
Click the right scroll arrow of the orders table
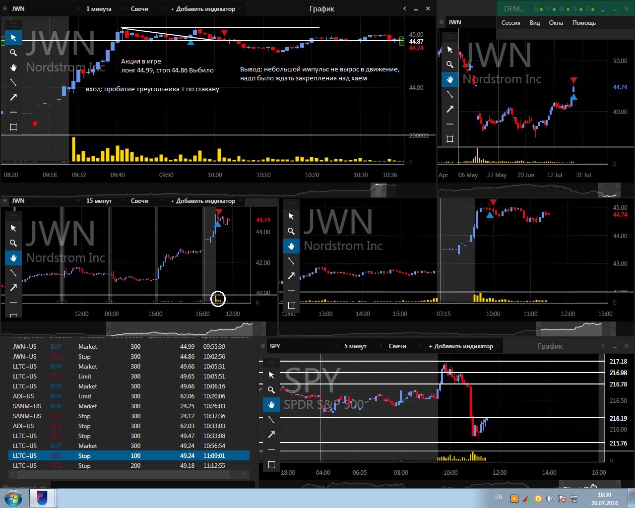[245, 475]
